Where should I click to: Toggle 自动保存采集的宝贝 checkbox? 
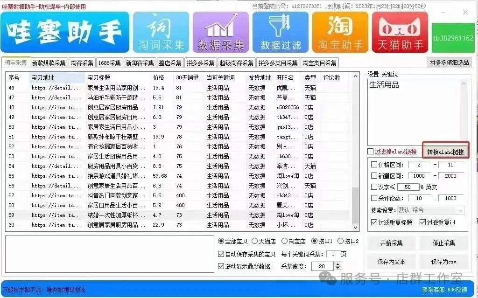coord(221,254)
